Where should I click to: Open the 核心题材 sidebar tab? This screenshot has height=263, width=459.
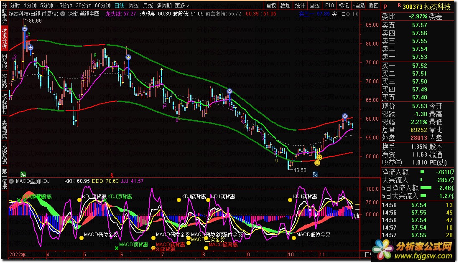coord(5,104)
